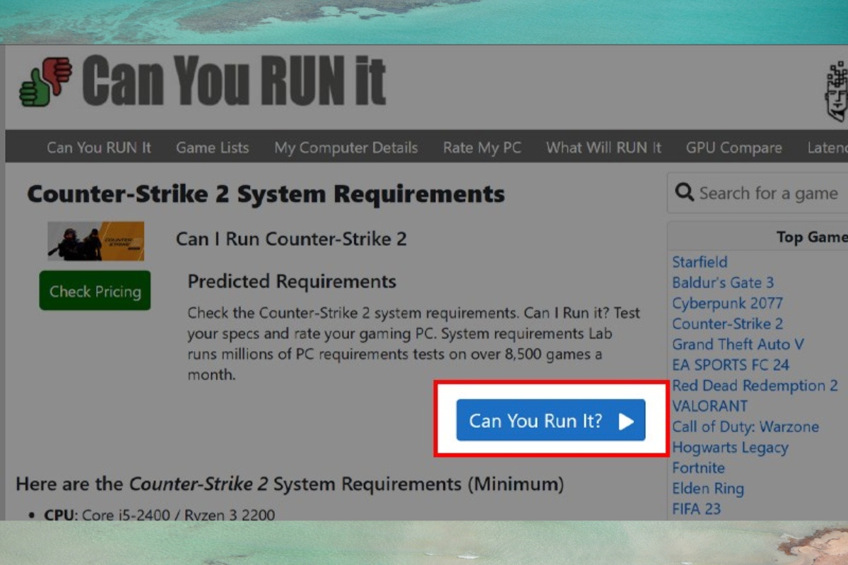The height and width of the screenshot is (565, 848).
Task: Click the pixelated face logo at top right
Action: (837, 92)
